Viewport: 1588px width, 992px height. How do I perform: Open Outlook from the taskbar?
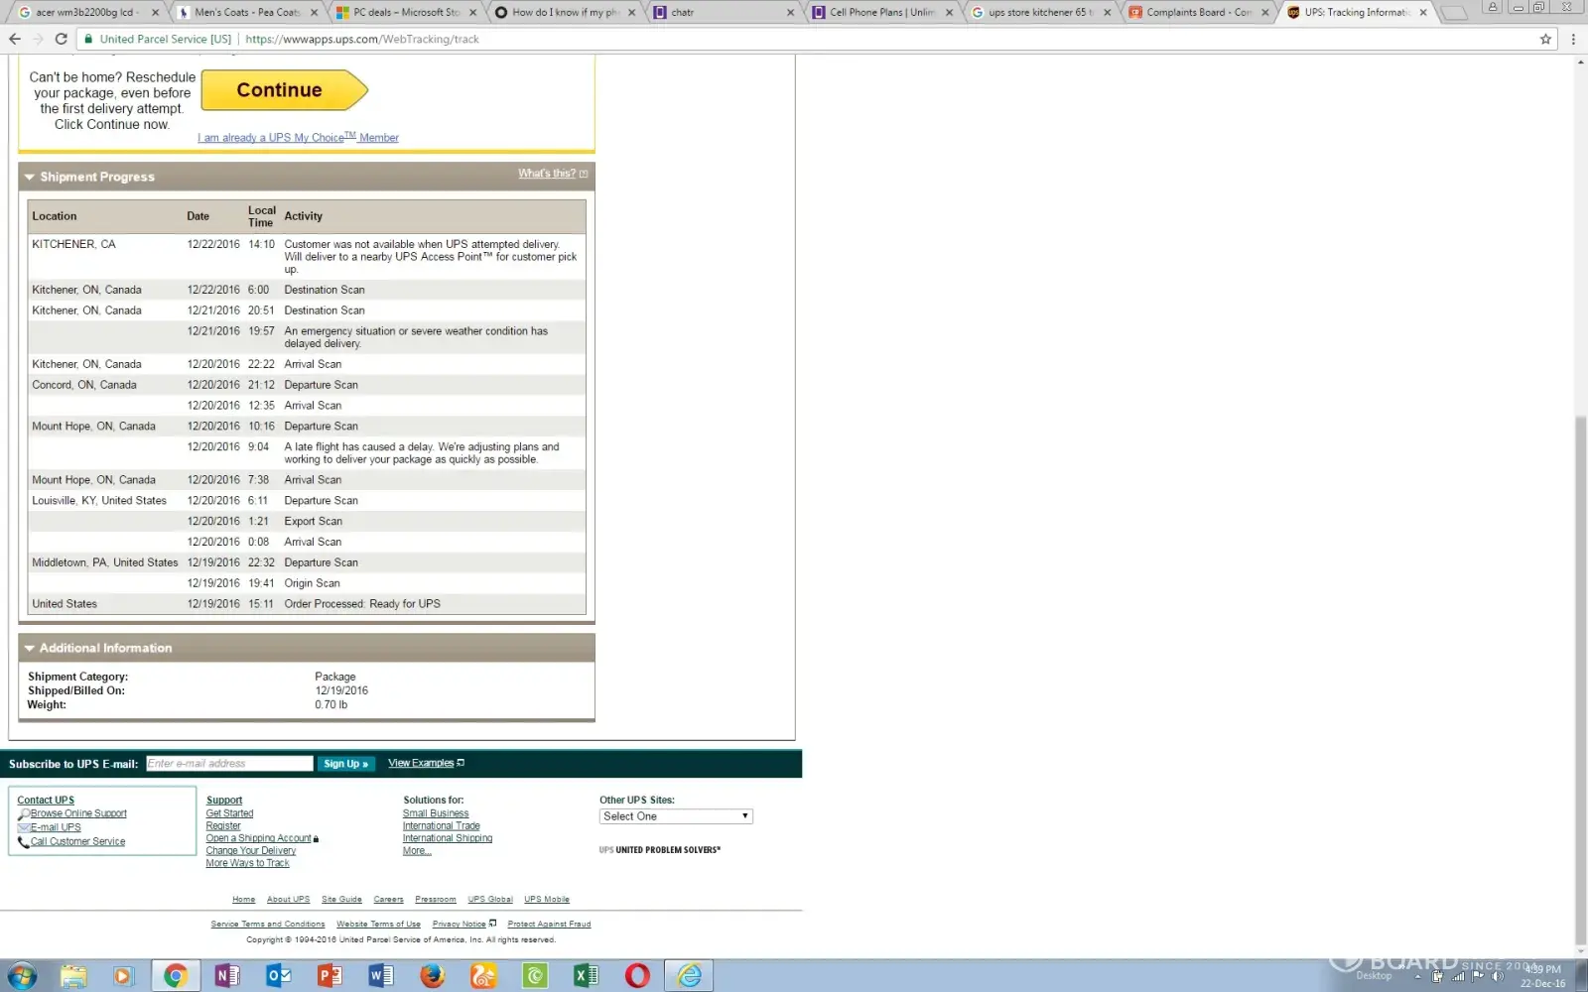(279, 976)
